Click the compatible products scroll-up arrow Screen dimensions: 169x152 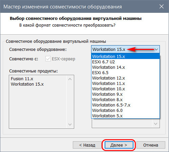point(70,79)
